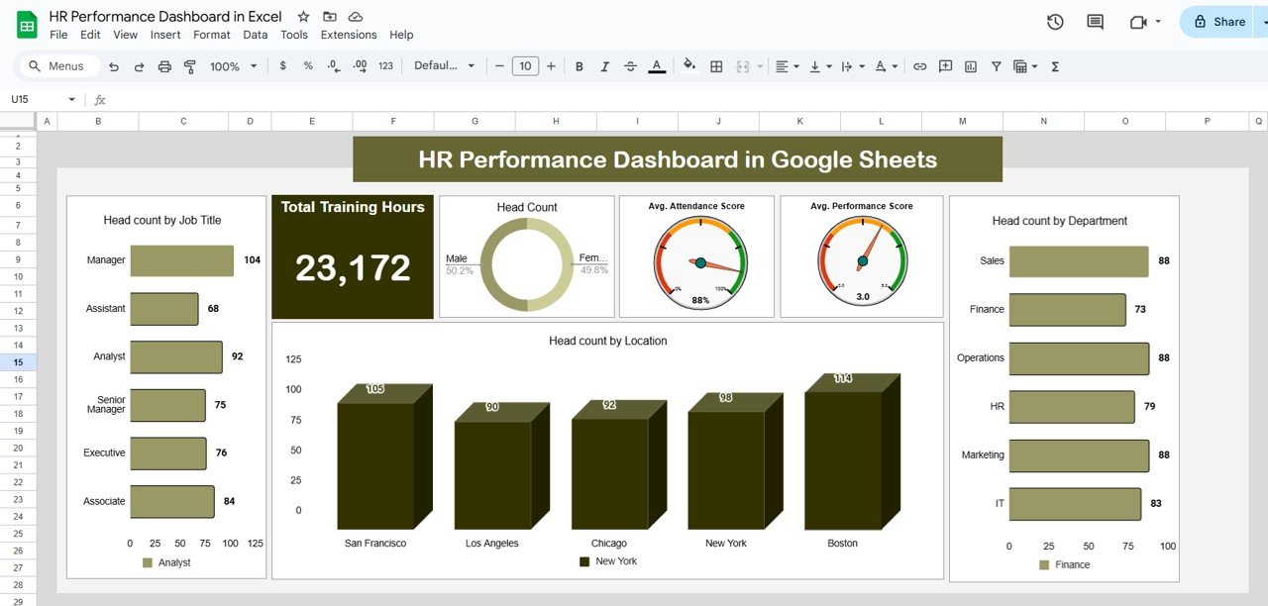The width and height of the screenshot is (1268, 606).
Task: Open horizontal align dropdown
Action: point(787,66)
